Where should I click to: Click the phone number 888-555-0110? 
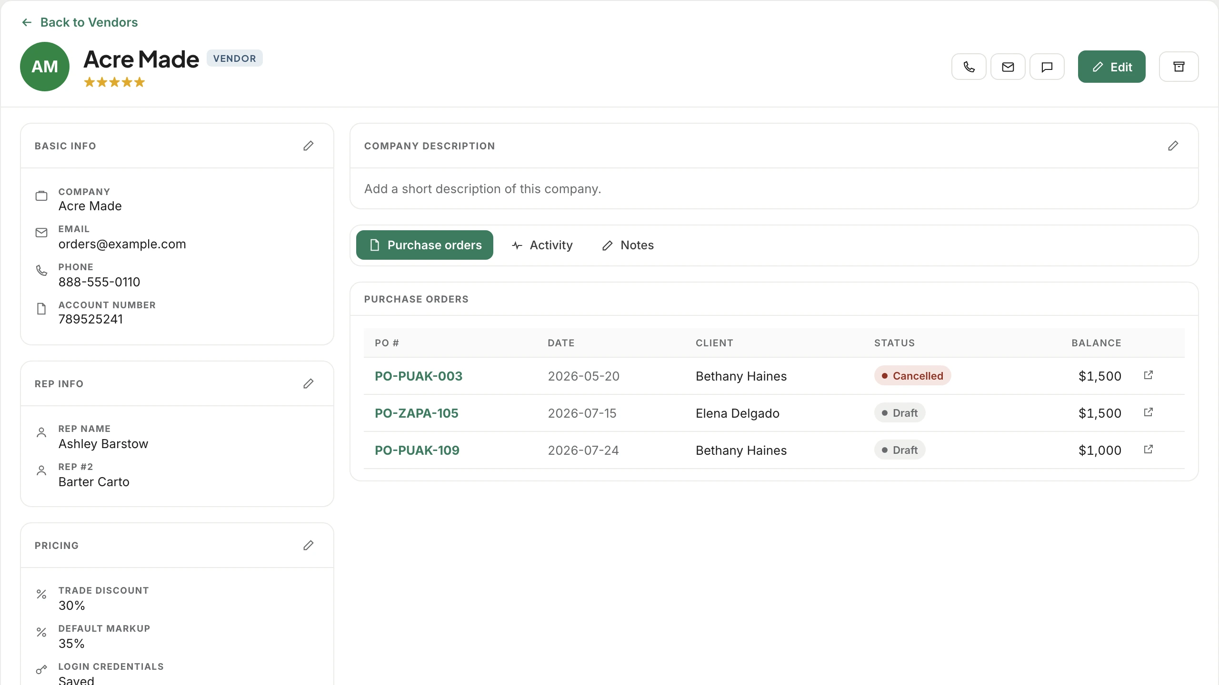point(99,282)
